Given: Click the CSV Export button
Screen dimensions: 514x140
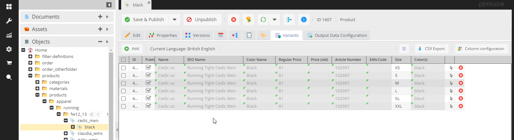Looking at the screenshot, I should click(431, 49).
